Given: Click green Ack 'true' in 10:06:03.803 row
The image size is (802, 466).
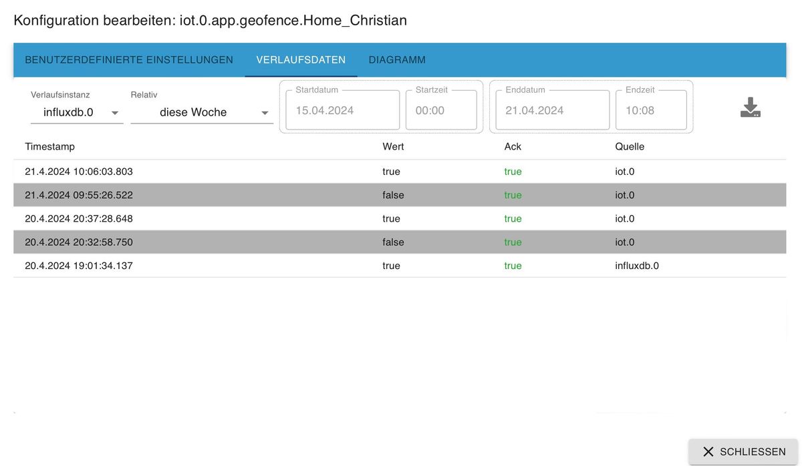Looking at the screenshot, I should (x=513, y=172).
